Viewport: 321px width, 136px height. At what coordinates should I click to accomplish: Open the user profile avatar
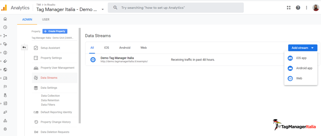click(x=315, y=8)
